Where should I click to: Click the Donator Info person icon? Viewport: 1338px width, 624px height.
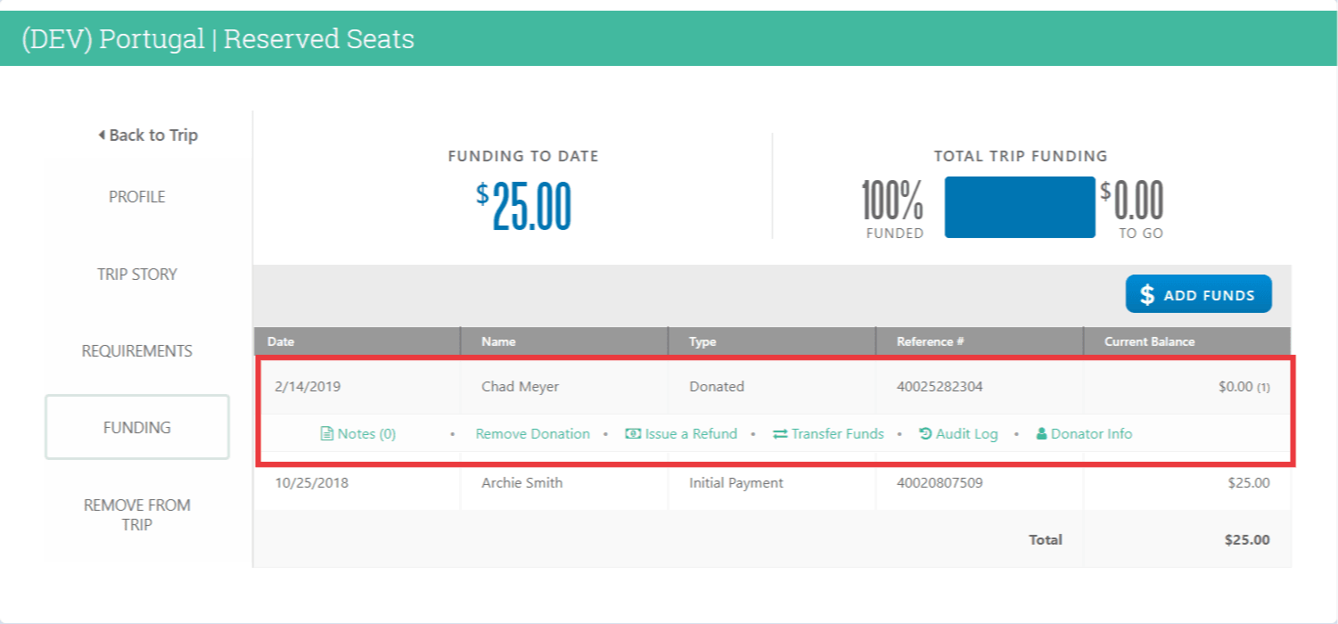pyautogui.click(x=1041, y=434)
